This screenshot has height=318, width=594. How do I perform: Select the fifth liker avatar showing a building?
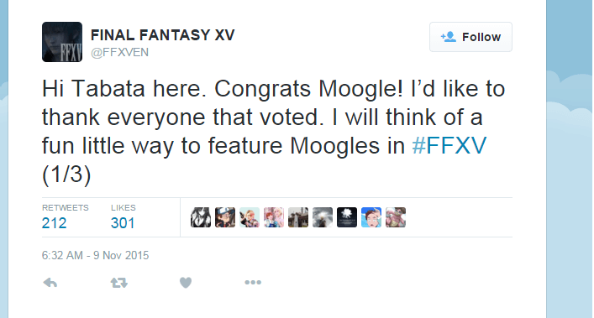tap(298, 217)
